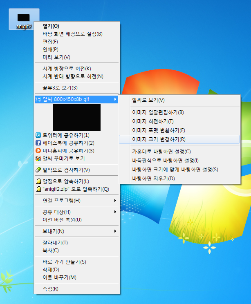Screen dimensions: 251x304
Task: Click the 알씨 icon beside 800x450x8b gif
Action: (x=38, y=99)
